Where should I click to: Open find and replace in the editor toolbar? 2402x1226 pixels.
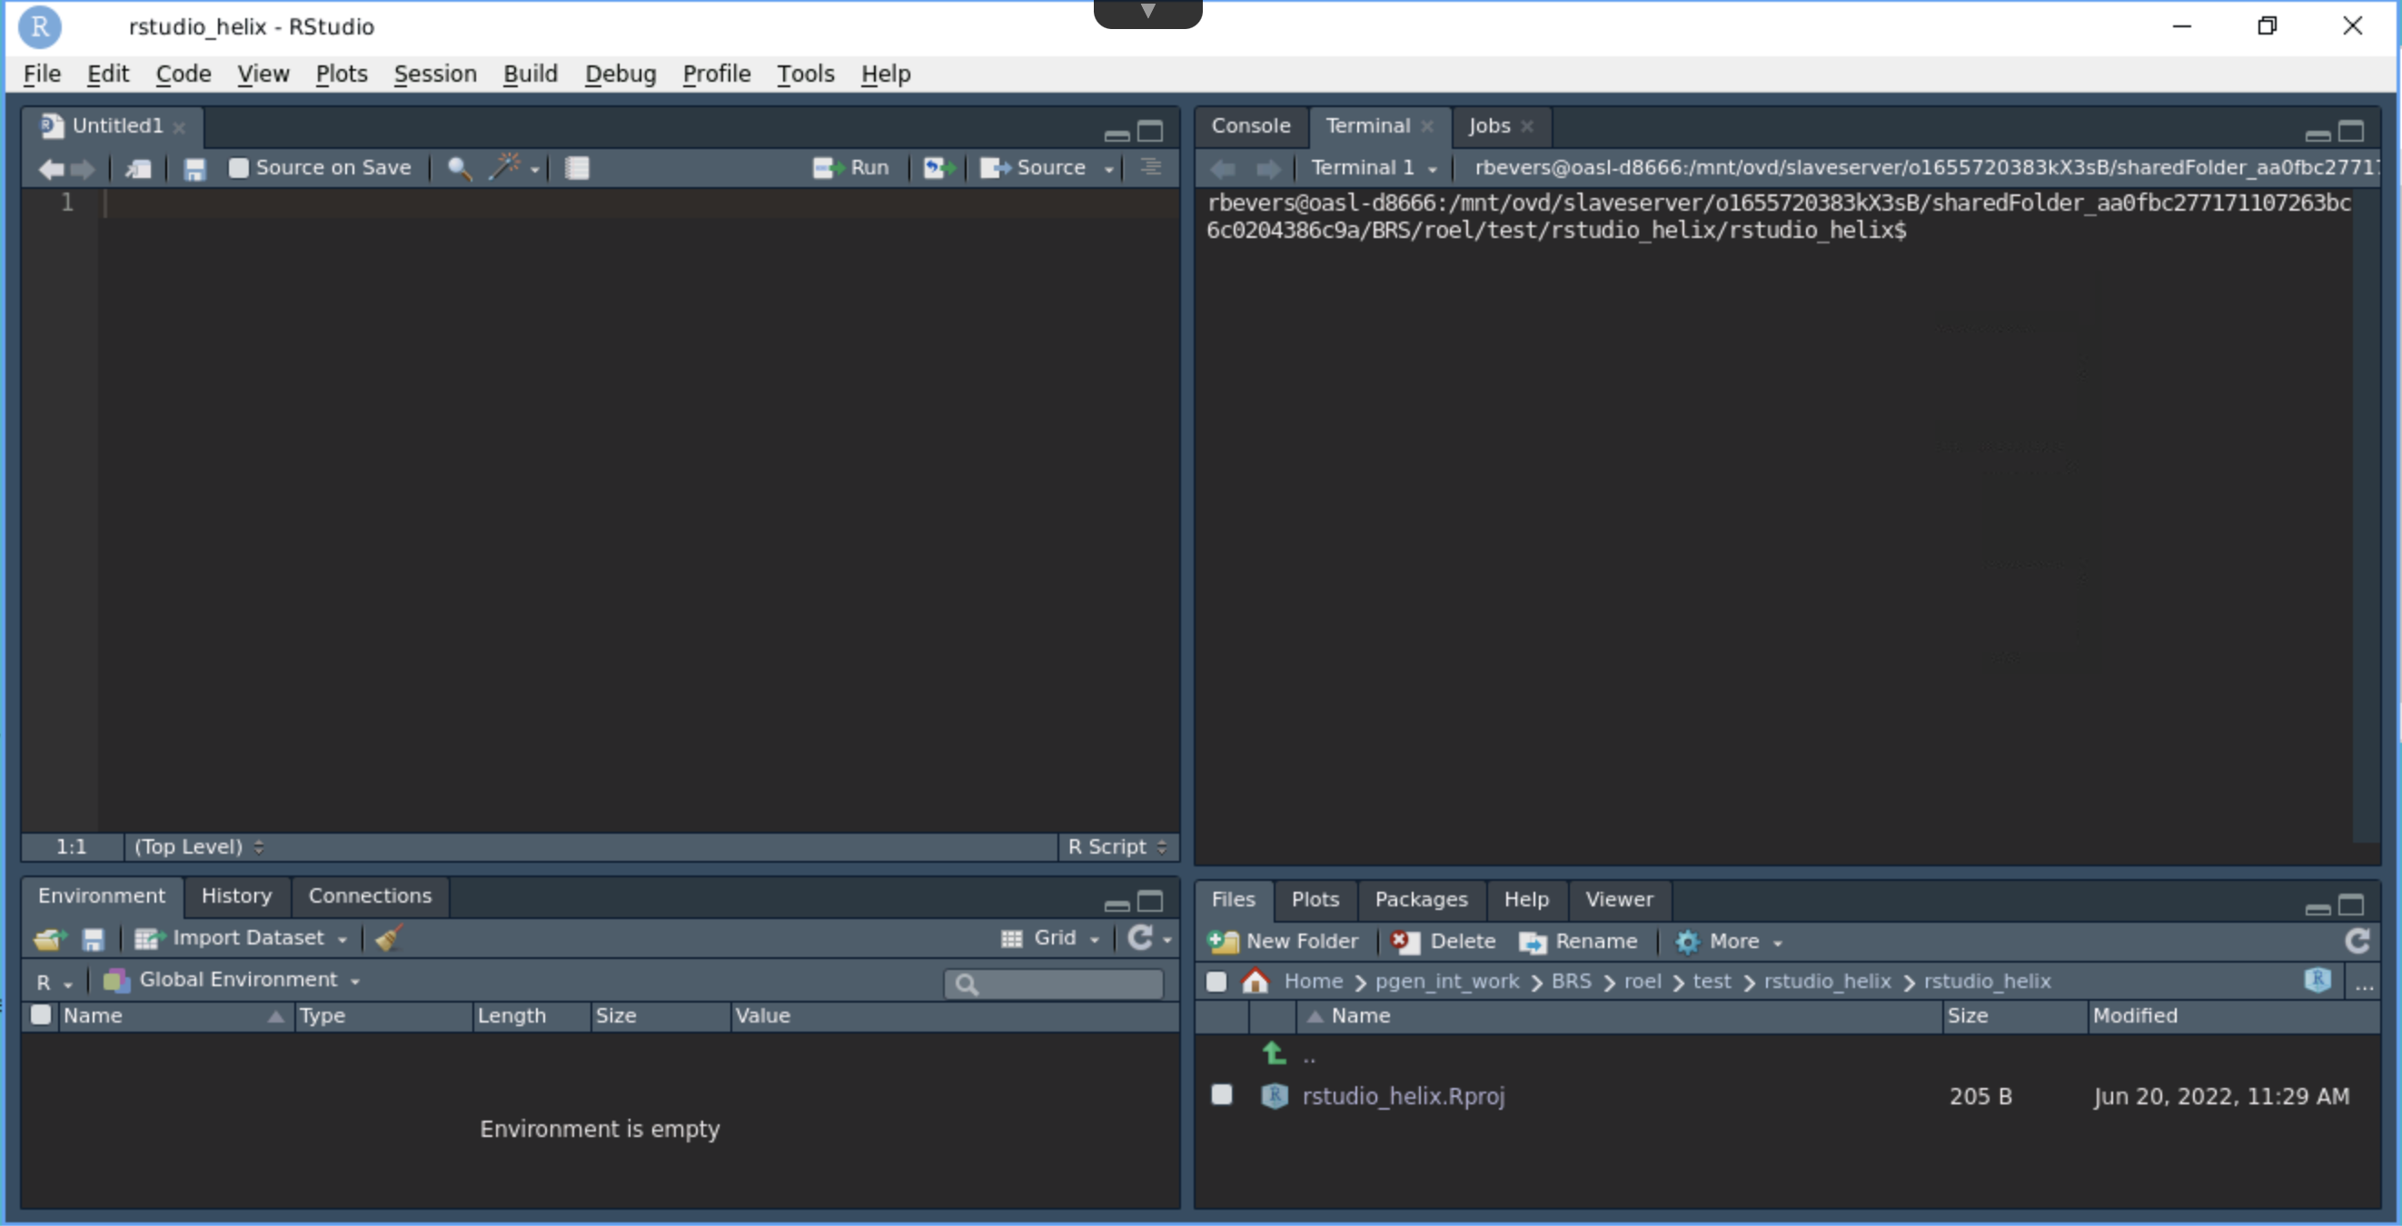point(458,168)
